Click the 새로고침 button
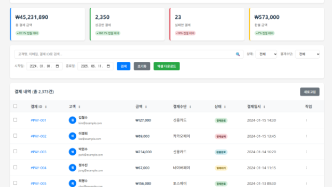 click(x=310, y=92)
